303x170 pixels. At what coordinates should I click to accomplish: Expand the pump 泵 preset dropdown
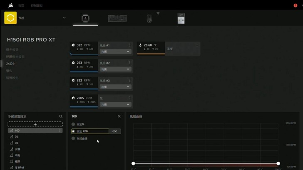pyautogui.click(x=116, y=104)
